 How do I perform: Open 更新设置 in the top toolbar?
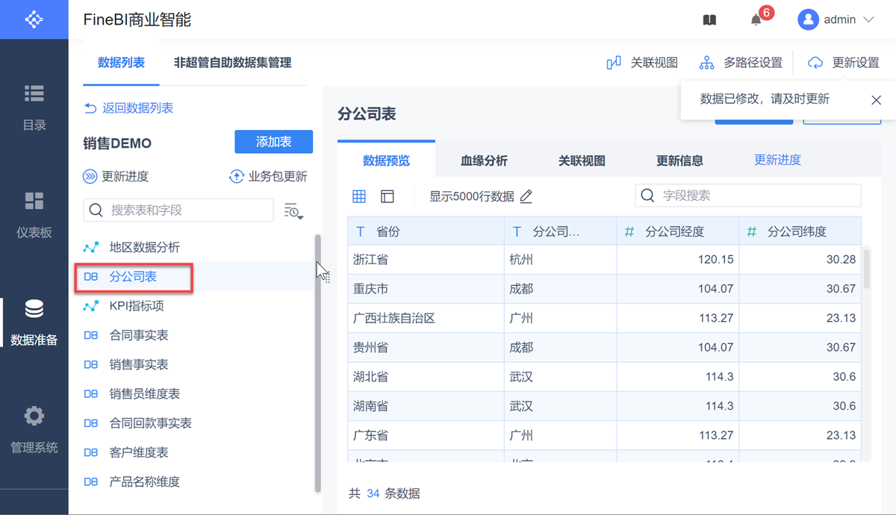(x=844, y=63)
